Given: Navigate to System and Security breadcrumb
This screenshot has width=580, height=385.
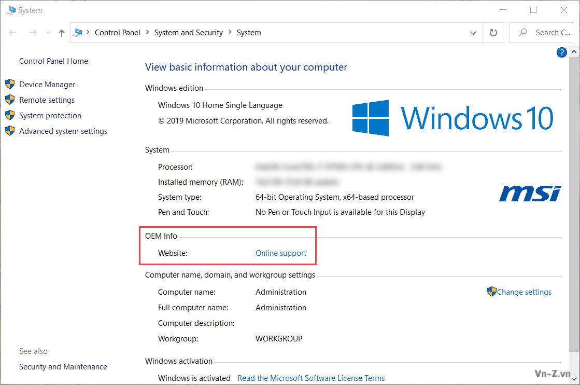Looking at the screenshot, I should pyautogui.click(x=189, y=33).
